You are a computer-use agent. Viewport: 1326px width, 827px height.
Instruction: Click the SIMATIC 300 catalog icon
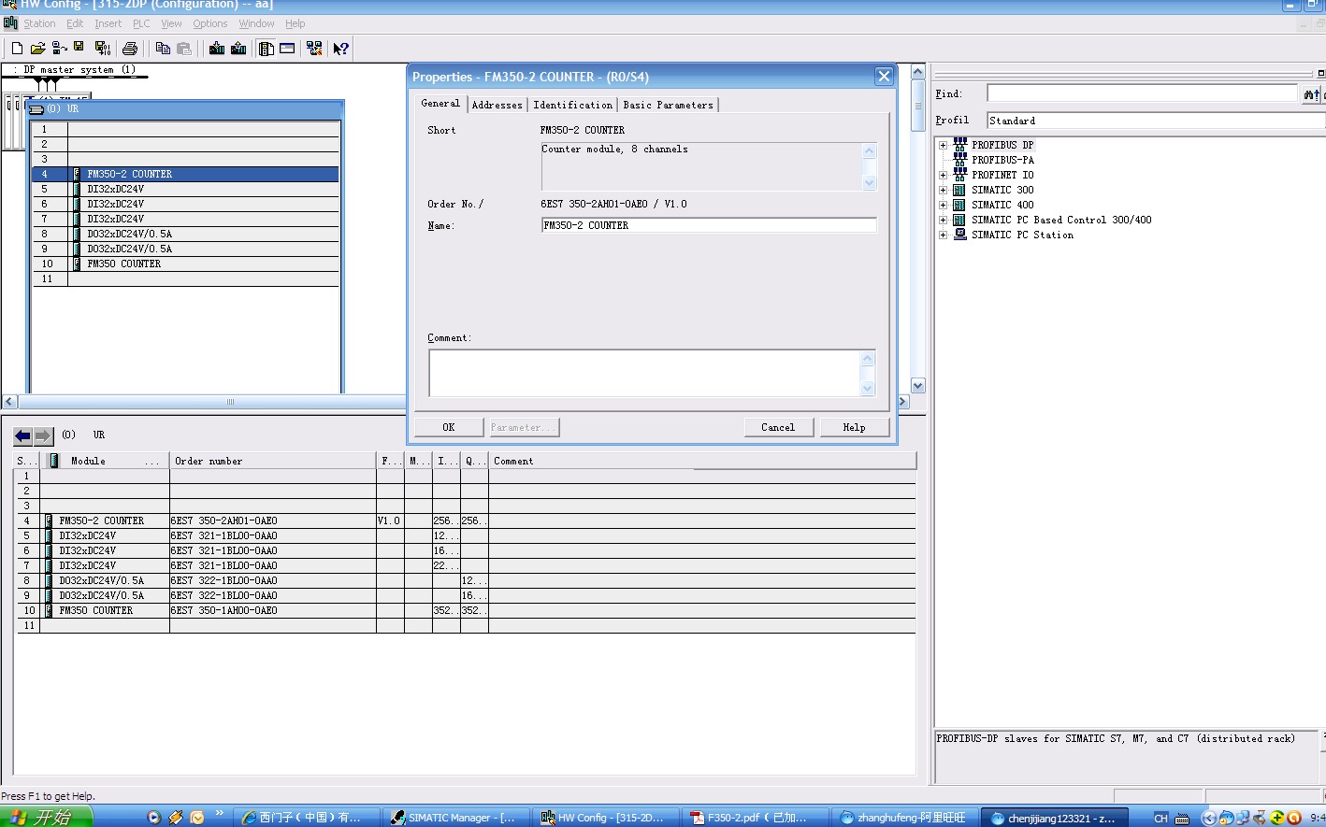(959, 190)
